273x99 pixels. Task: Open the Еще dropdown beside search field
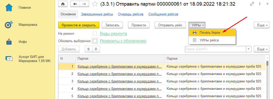262,49
